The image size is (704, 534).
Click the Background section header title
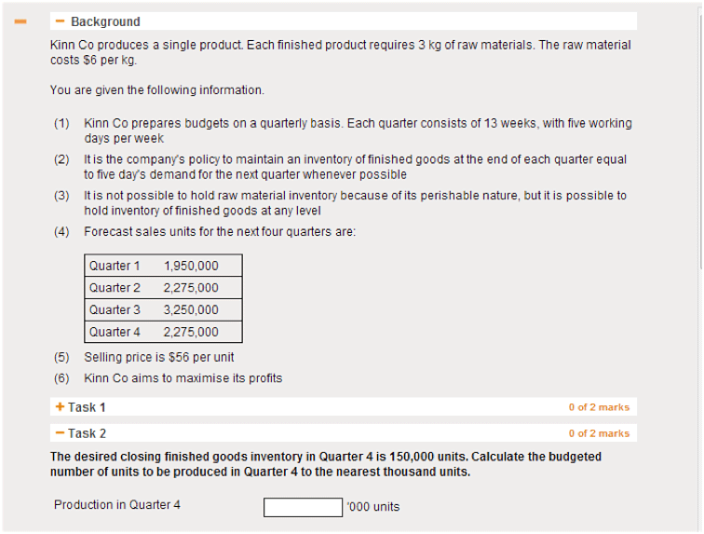[x=105, y=21]
